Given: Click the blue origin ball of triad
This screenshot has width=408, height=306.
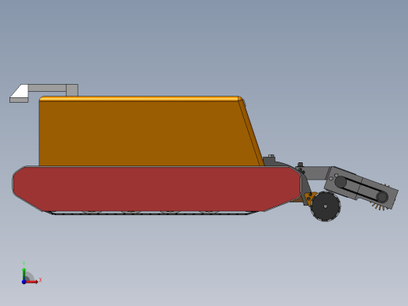Looking at the screenshot, I should coord(24,282).
